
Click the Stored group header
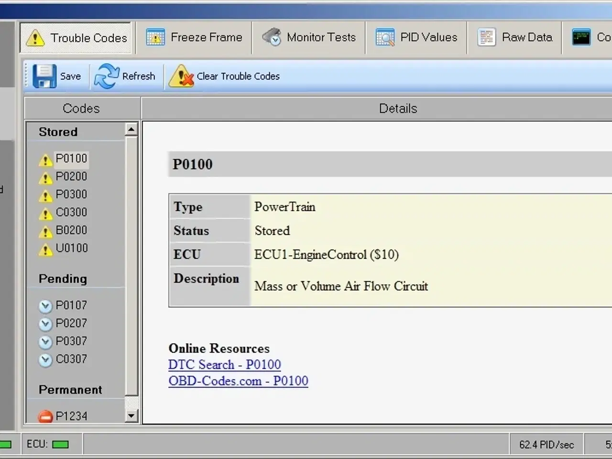pyautogui.click(x=58, y=132)
